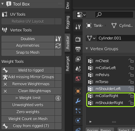The width and height of the screenshot is (135, 131).
Task: Click the Weld to rigged button
Action: [x=28, y=70]
